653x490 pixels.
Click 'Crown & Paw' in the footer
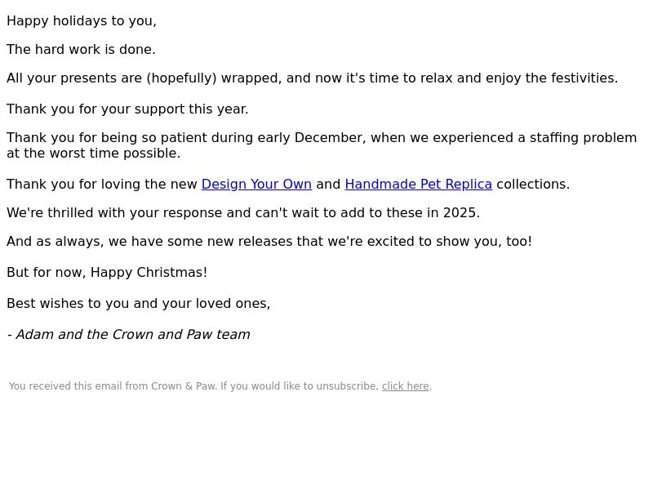coord(183,386)
